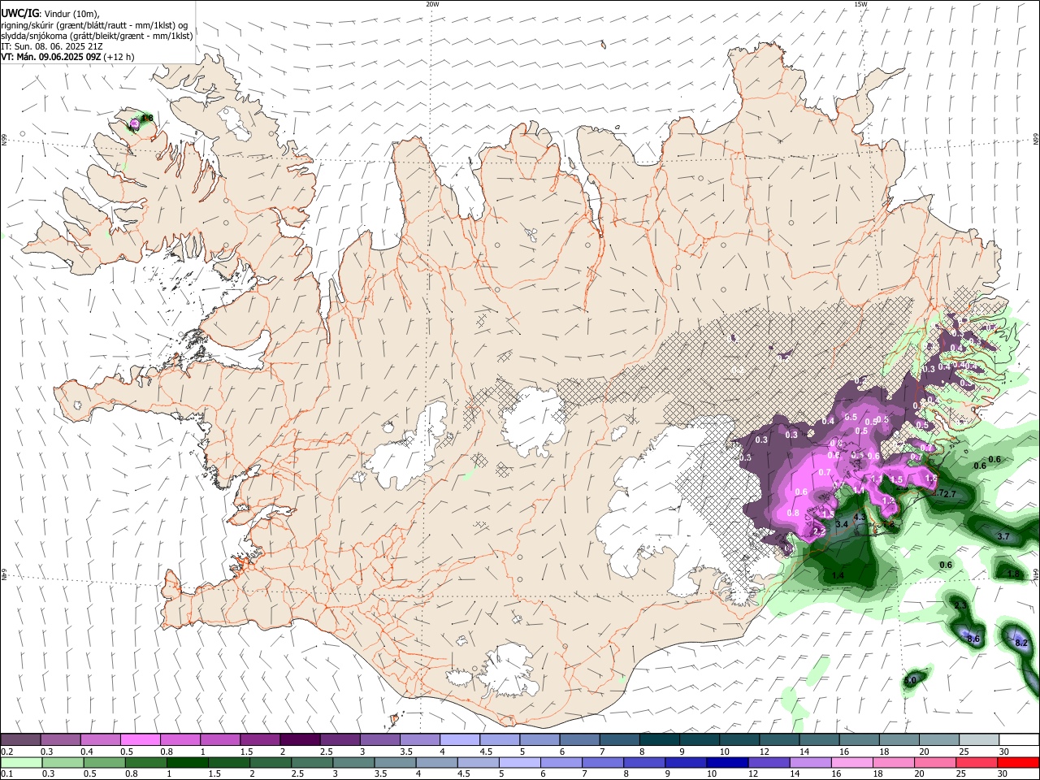Click the 8.2 precipitation value offshore
1040x780 pixels.
point(1021,643)
